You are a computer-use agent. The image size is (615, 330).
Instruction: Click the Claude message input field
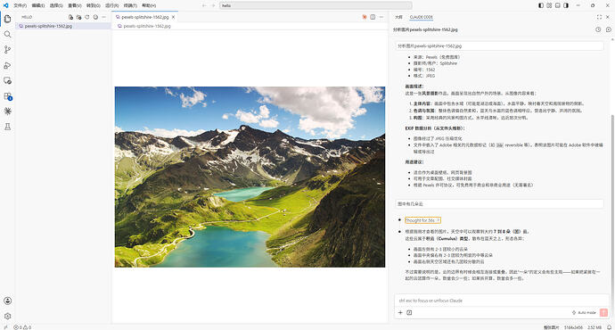tap(501, 301)
